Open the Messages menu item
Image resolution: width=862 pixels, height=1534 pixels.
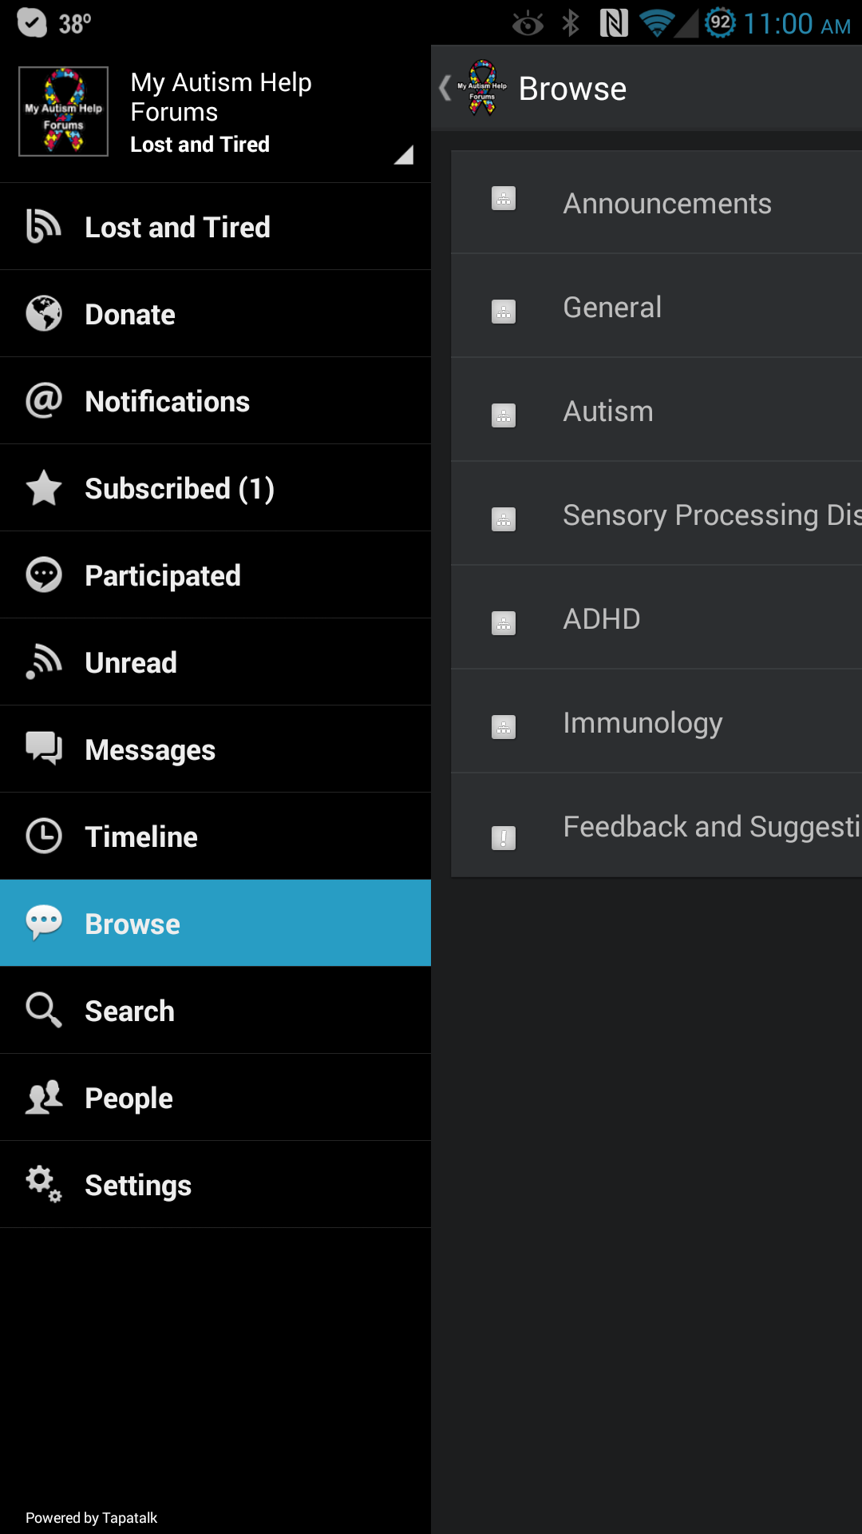215,749
